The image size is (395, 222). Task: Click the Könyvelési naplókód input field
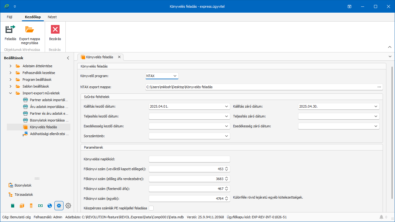[x=189, y=159]
